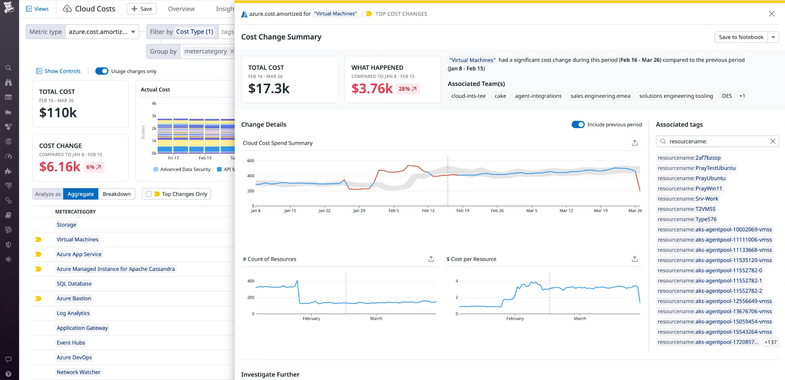Open the Watchdog binoculars icon in sidebar
The image size is (785, 380).
(x=9, y=83)
